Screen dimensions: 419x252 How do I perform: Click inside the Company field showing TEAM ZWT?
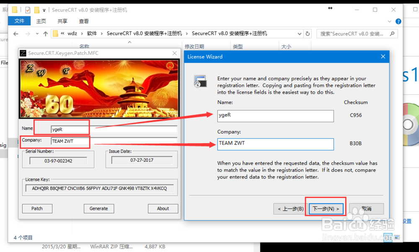point(275,144)
